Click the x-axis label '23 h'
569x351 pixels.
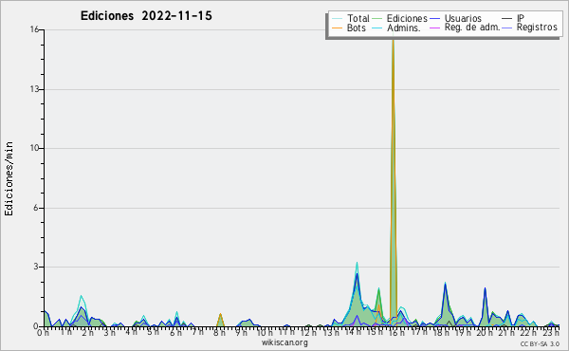click(550, 332)
